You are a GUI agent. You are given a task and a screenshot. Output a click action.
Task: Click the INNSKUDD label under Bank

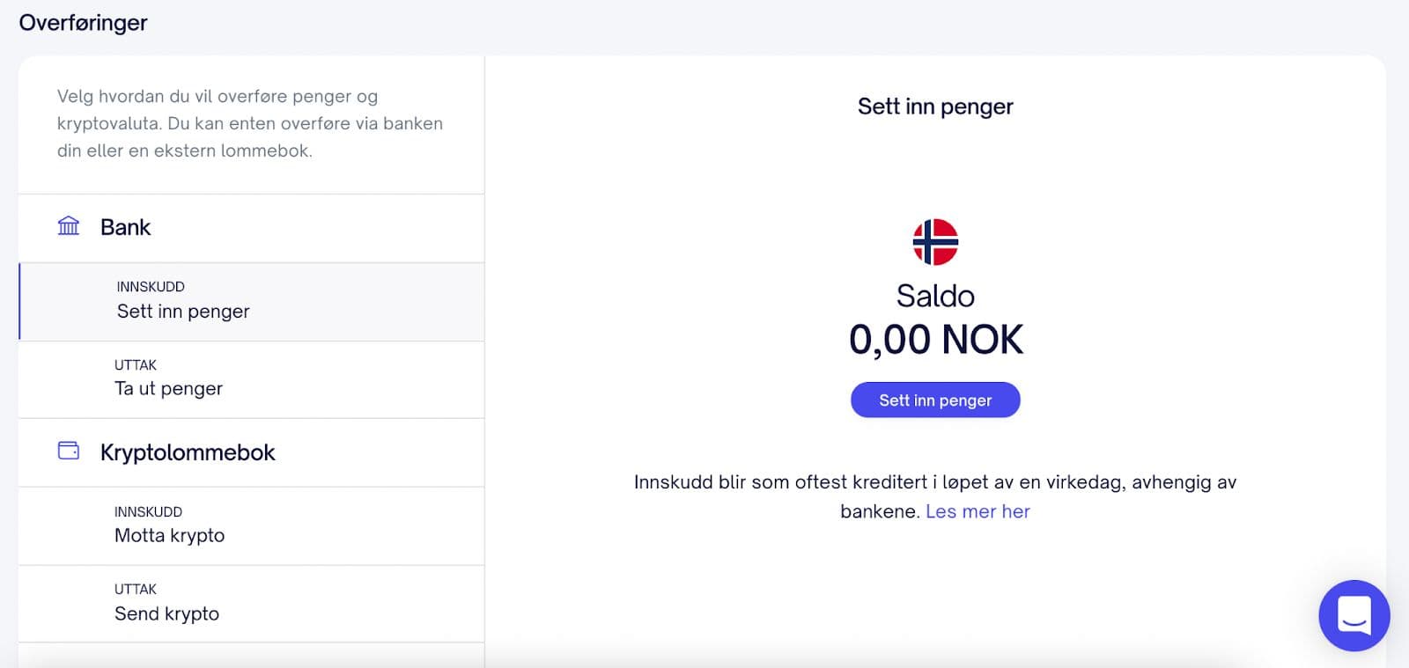(x=151, y=287)
